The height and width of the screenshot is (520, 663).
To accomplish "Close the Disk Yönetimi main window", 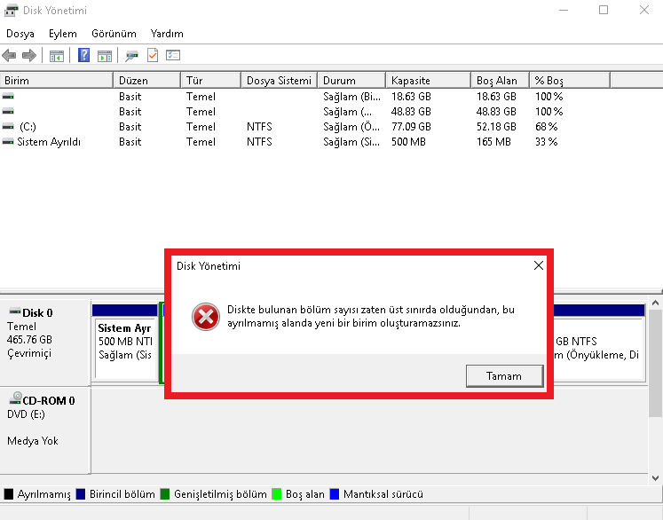I will [x=644, y=10].
